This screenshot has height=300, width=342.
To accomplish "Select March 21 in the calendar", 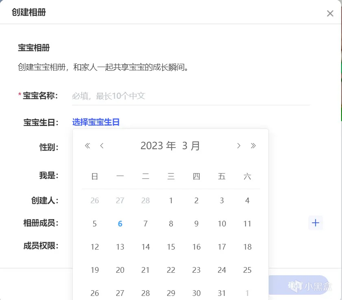I will tap(146, 270).
